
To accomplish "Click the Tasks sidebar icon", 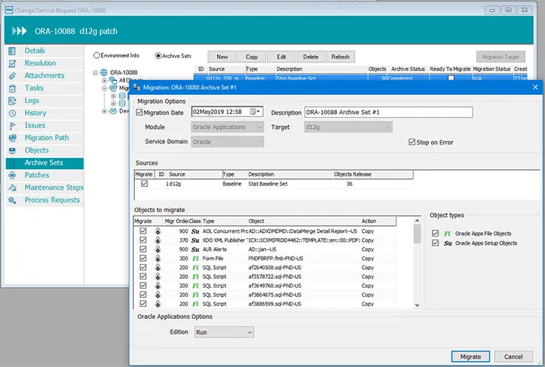I will click(x=12, y=88).
